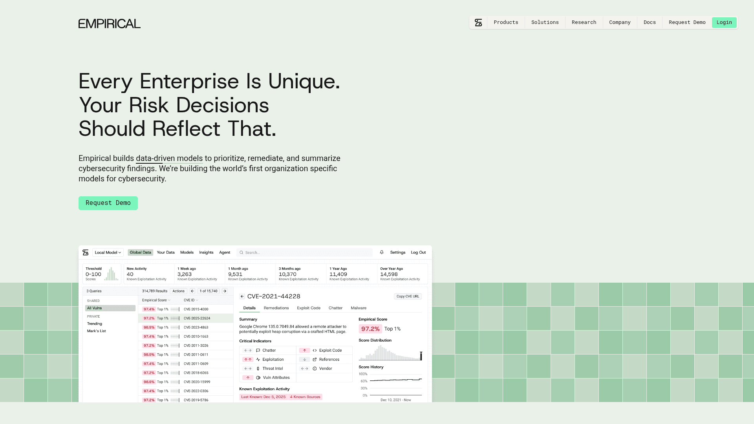Expand the Local Model dropdown
Viewport: 754px width, 424px height.
(108, 252)
